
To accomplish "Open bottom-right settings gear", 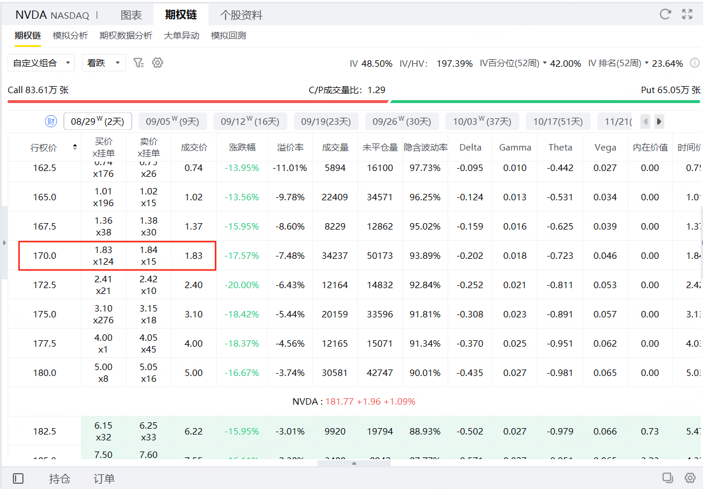I will 690,477.
